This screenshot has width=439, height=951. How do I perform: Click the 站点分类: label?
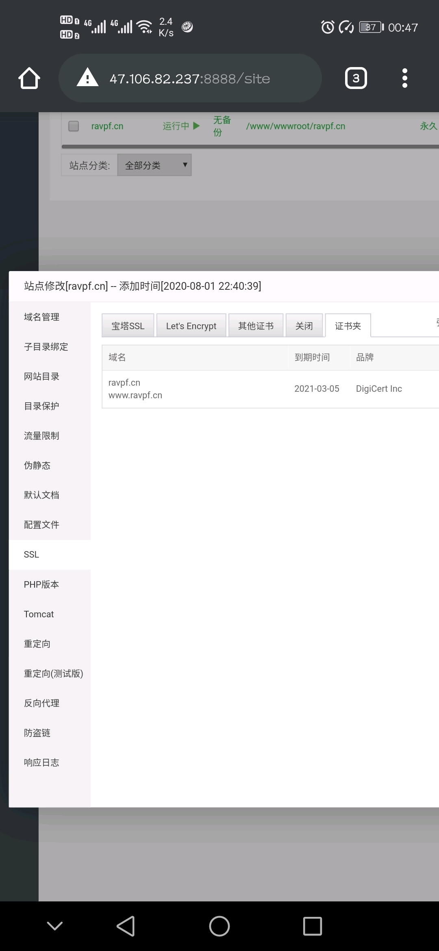click(89, 165)
